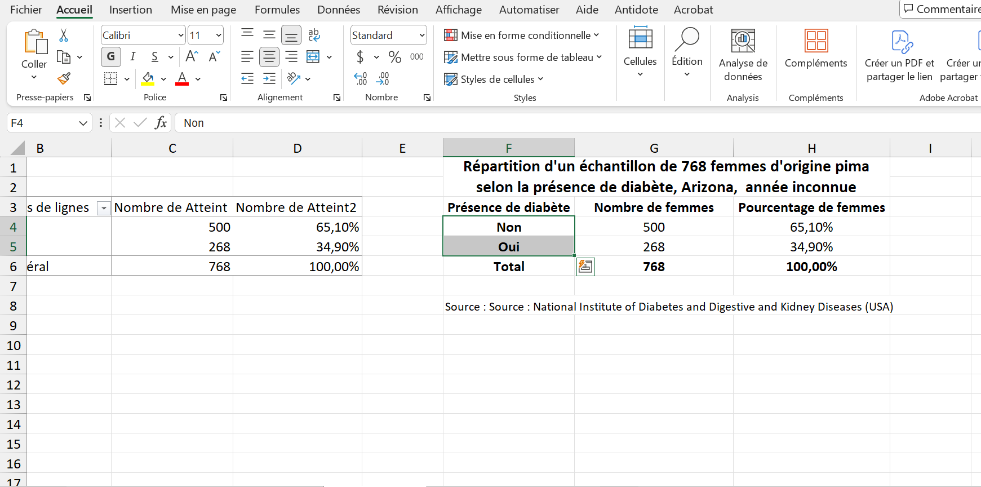Open the Formules ribbon tab
This screenshot has height=487, width=981.
[277, 10]
